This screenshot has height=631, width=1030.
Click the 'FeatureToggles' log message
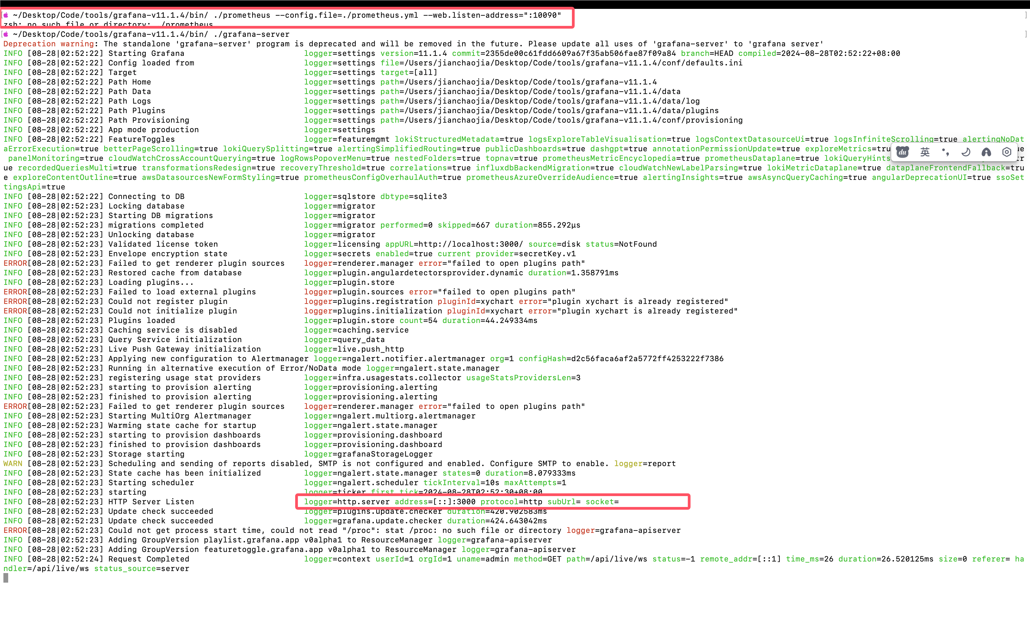141,140
